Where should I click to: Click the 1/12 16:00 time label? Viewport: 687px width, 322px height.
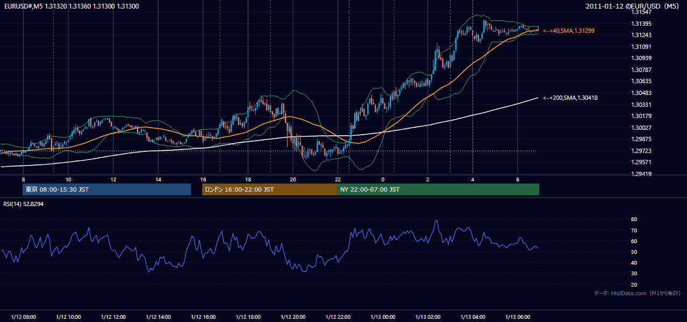click(203, 317)
